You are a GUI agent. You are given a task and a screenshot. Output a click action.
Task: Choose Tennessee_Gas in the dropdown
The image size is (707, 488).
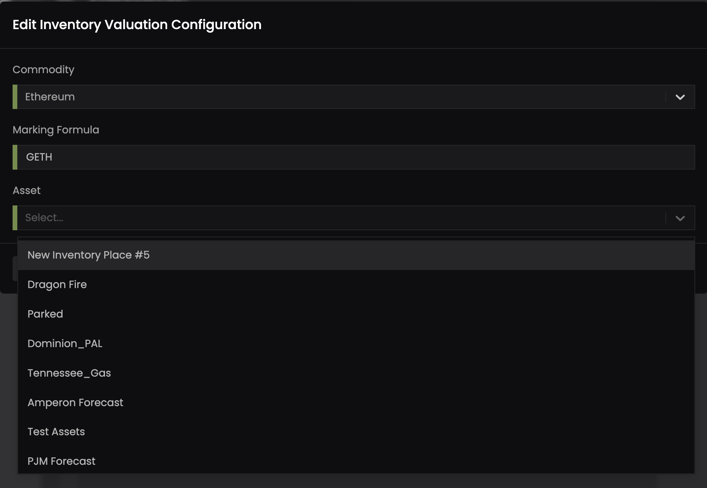69,373
